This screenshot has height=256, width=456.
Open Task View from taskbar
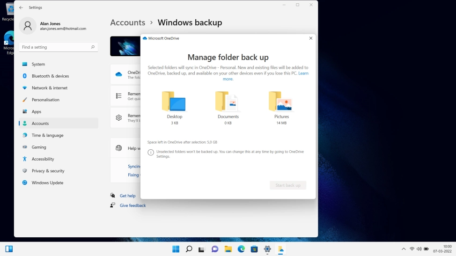(201, 249)
